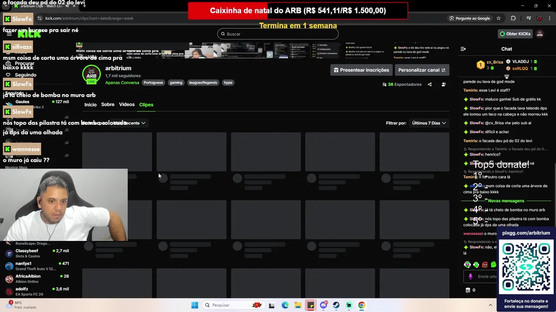The height and width of the screenshot is (312, 556).
Task: Open the Windows Start menu
Action: click(x=195, y=305)
